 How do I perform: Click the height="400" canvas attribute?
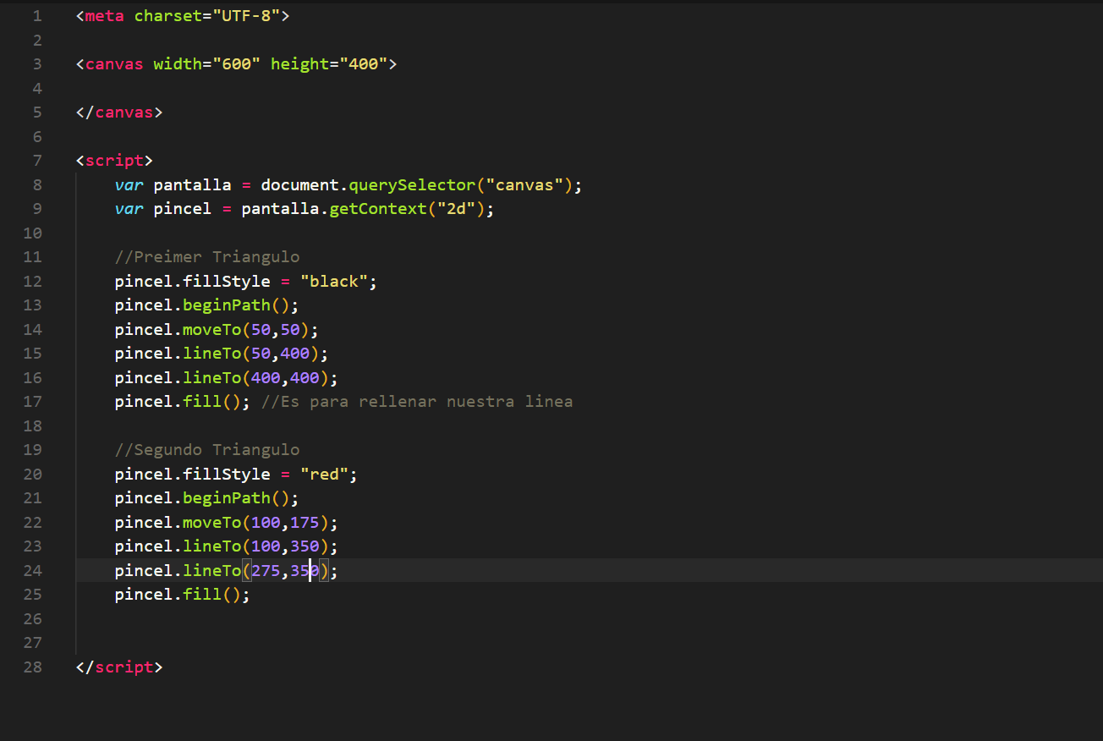click(x=329, y=63)
